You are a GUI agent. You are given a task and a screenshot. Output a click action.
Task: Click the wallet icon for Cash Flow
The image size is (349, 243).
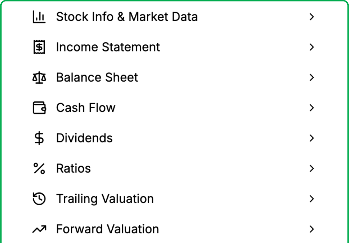point(39,107)
